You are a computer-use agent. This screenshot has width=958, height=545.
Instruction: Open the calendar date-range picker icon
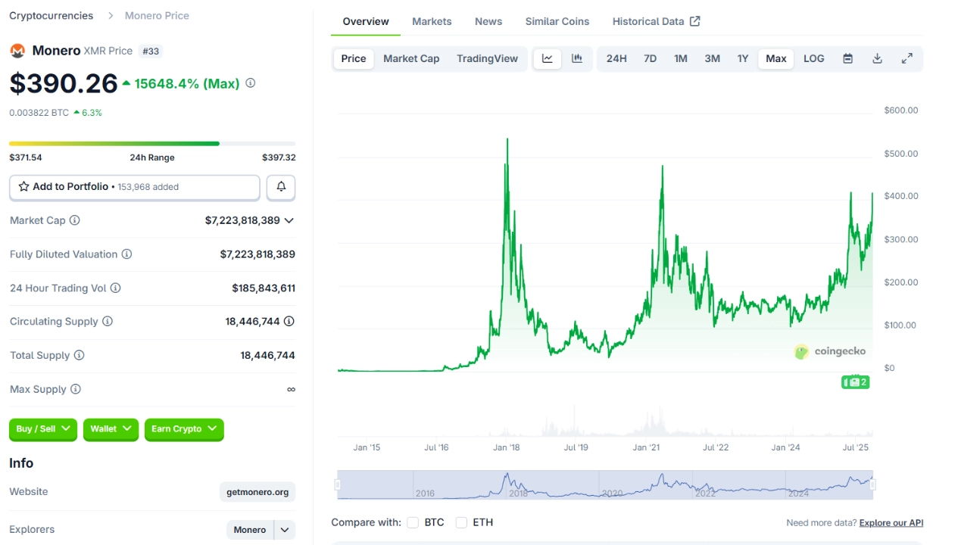pyautogui.click(x=847, y=58)
